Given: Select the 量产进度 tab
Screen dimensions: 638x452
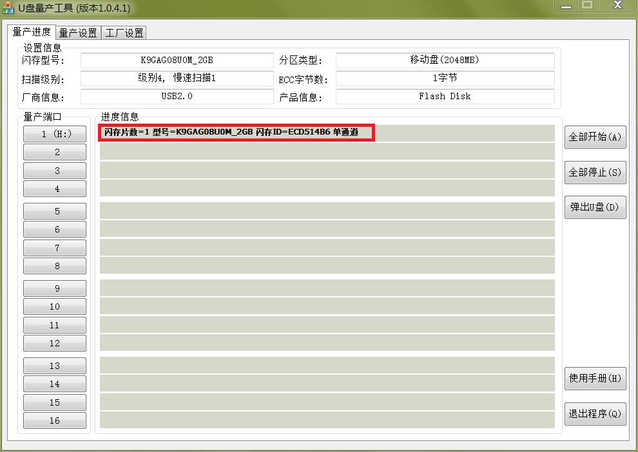Looking at the screenshot, I should point(31,32).
